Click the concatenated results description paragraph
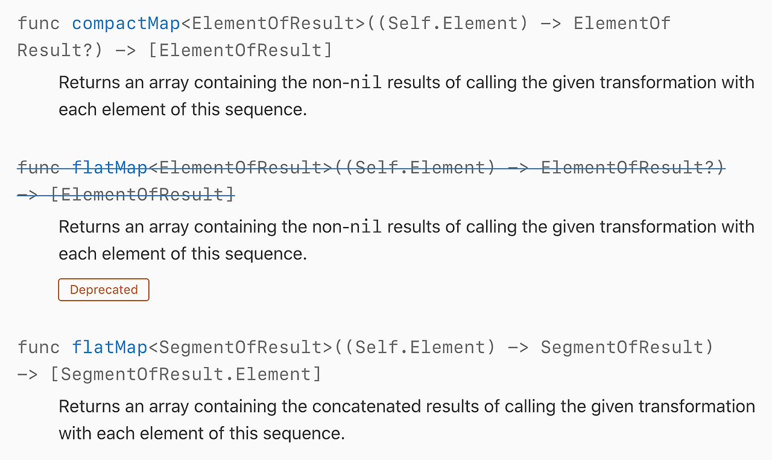Viewport: 772px width, 460px height. pos(406,420)
